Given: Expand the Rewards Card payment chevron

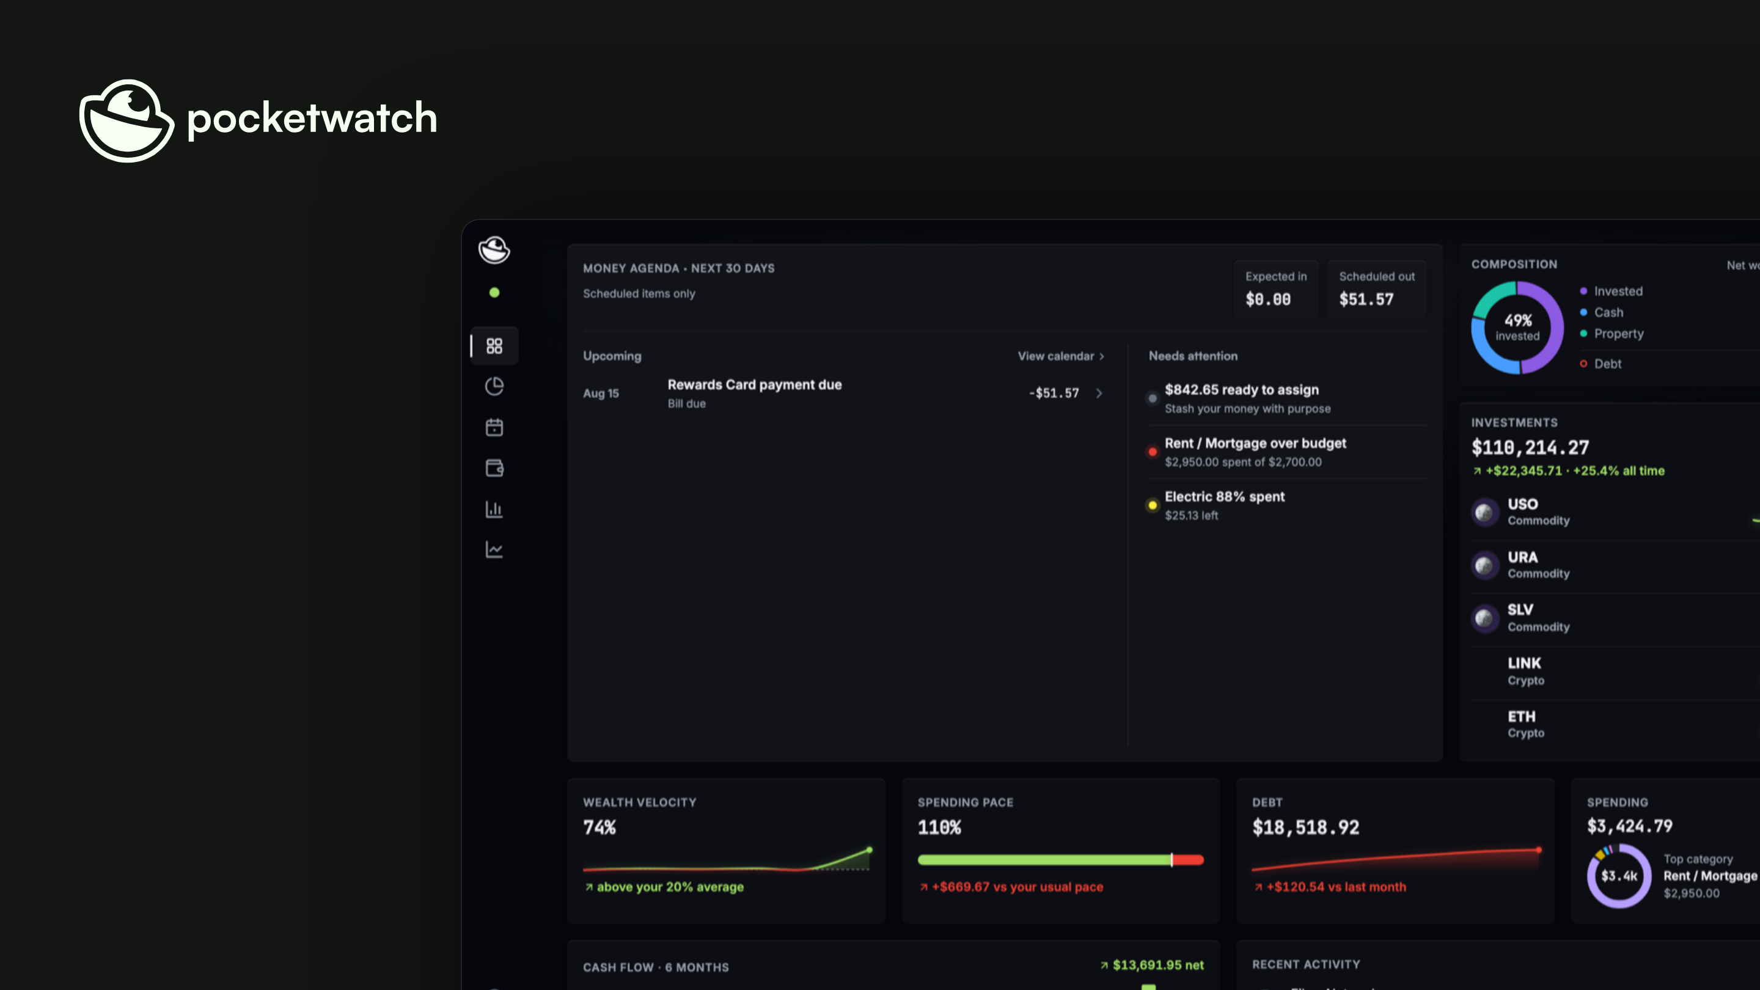Looking at the screenshot, I should point(1099,393).
